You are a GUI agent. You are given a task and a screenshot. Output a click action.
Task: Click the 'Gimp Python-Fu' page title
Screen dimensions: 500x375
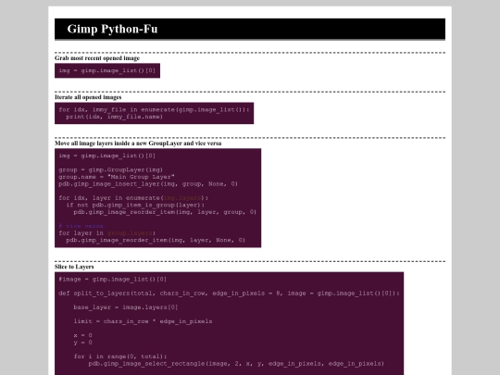click(112, 29)
